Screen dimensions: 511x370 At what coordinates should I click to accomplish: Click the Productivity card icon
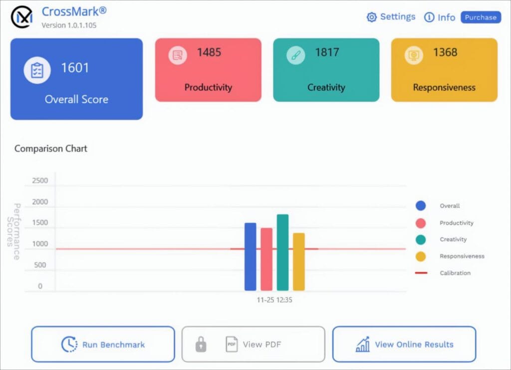click(x=177, y=55)
